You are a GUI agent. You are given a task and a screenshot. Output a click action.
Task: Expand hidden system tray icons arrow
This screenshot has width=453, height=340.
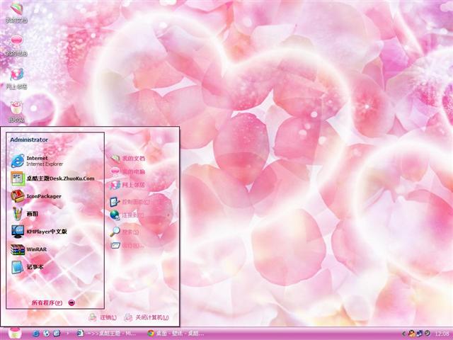404,334
